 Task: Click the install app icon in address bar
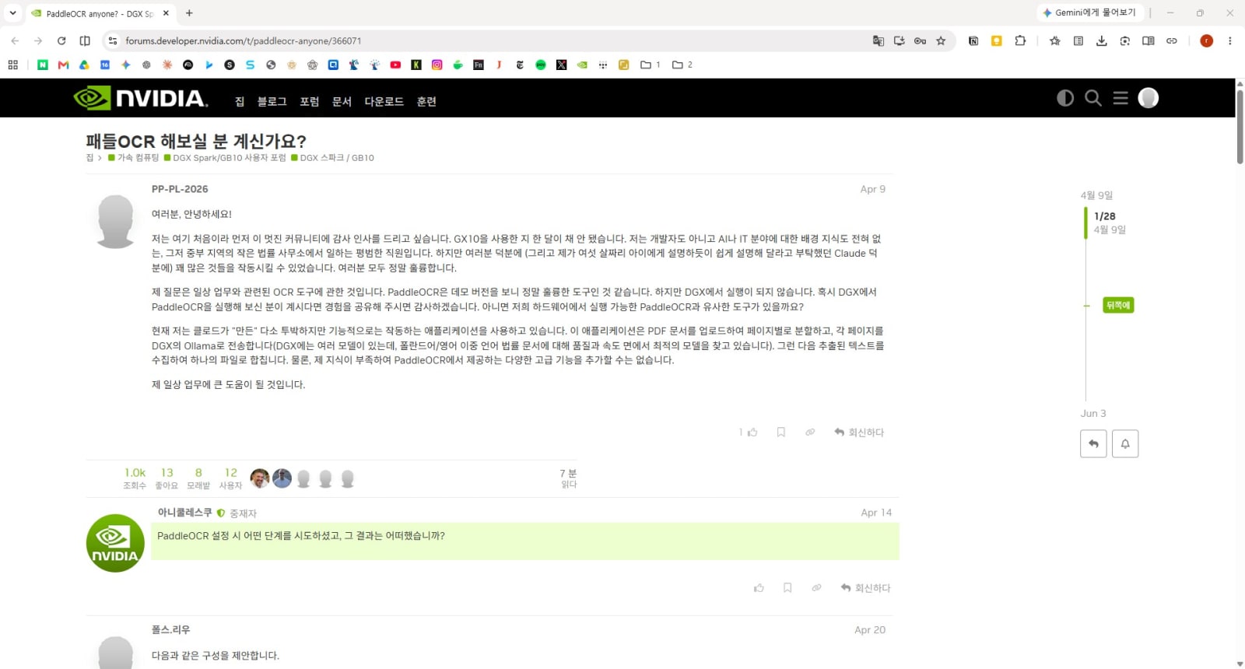900,40
